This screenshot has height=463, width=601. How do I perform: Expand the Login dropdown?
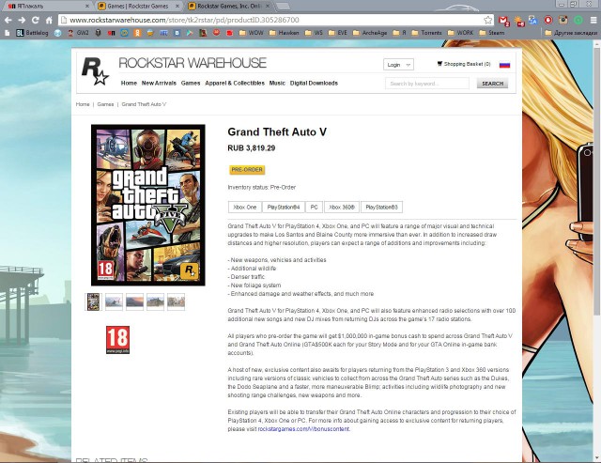(398, 65)
